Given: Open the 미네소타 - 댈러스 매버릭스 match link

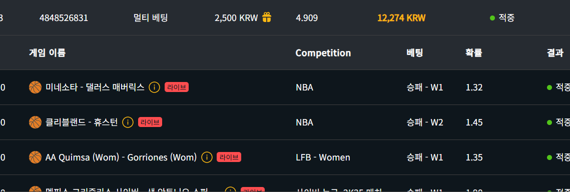Looking at the screenshot, I should tap(95, 87).
